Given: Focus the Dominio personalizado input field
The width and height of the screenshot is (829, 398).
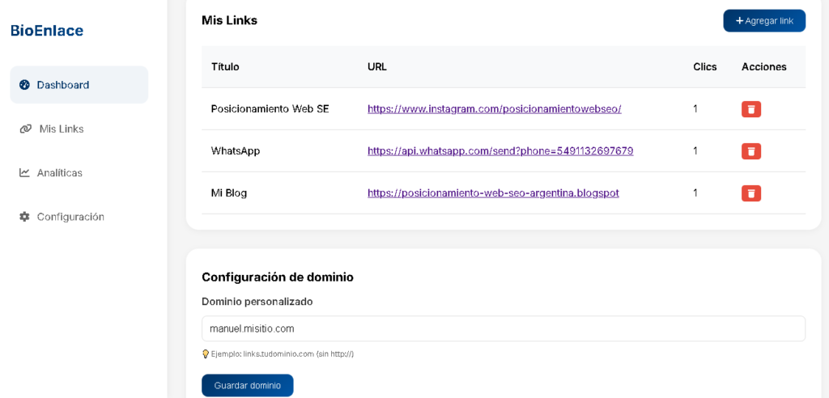Looking at the screenshot, I should click(x=504, y=328).
